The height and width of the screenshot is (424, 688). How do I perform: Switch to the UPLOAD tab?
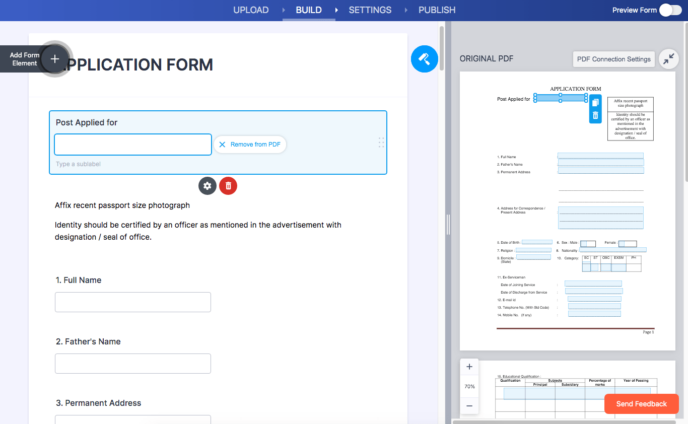tap(250, 10)
